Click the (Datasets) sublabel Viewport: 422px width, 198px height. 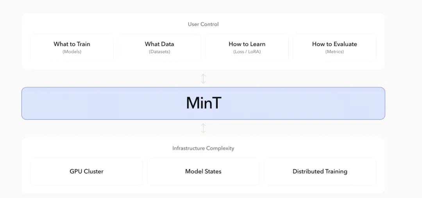coord(159,51)
